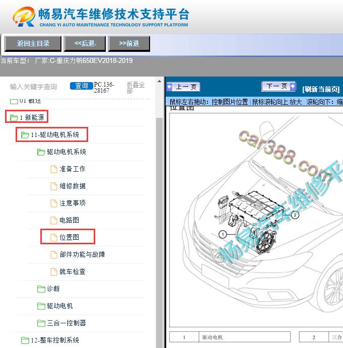Click document icon of 维修数据
The width and height of the screenshot is (343, 348).
coord(54,186)
